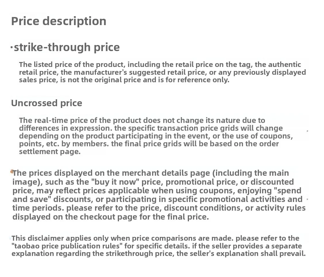Viewport: 324px width, 277px height.
Task: Click the paragraph starting 'The real-time price'
Action: [156, 136]
